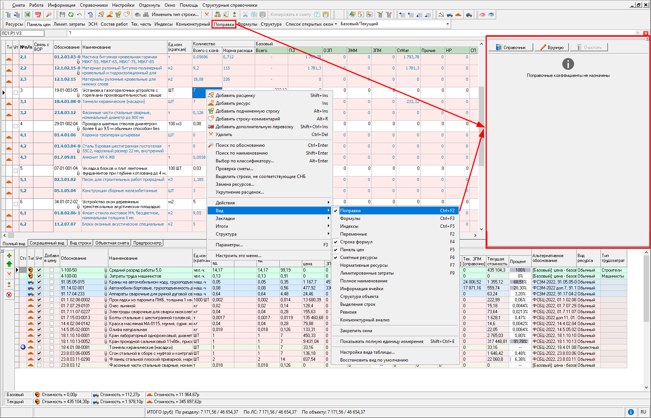651x418 pixels.
Task: Click the Excel export toolbar icon
Action: [x=27, y=14]
